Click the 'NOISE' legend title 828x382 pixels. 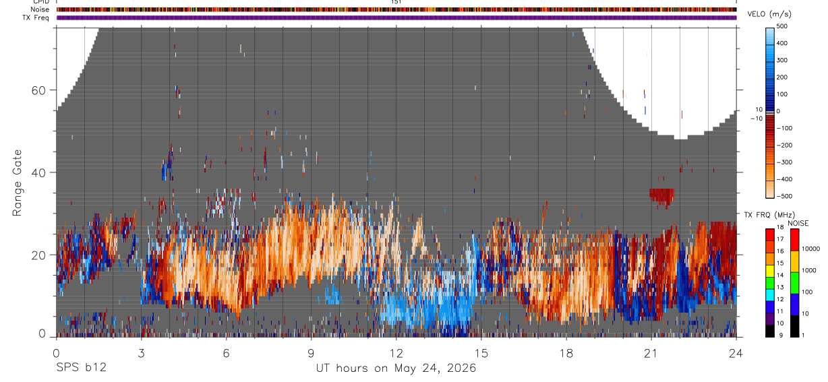798,223
